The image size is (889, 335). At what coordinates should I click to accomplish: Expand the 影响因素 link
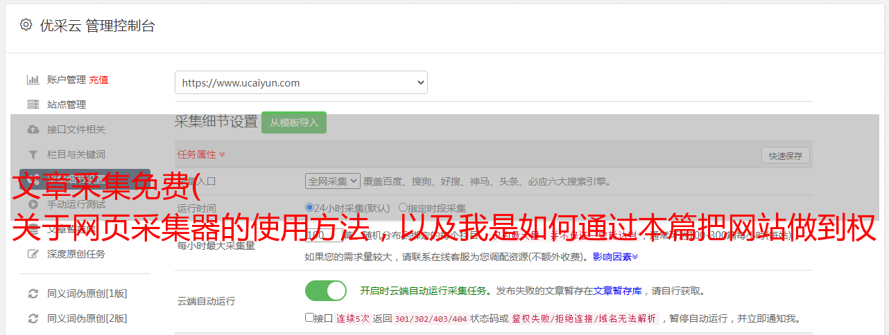(615, 257)
